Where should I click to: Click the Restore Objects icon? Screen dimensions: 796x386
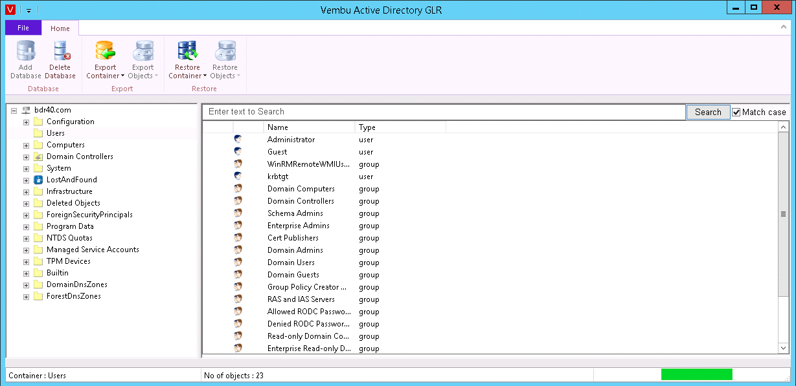click(225, 50)
